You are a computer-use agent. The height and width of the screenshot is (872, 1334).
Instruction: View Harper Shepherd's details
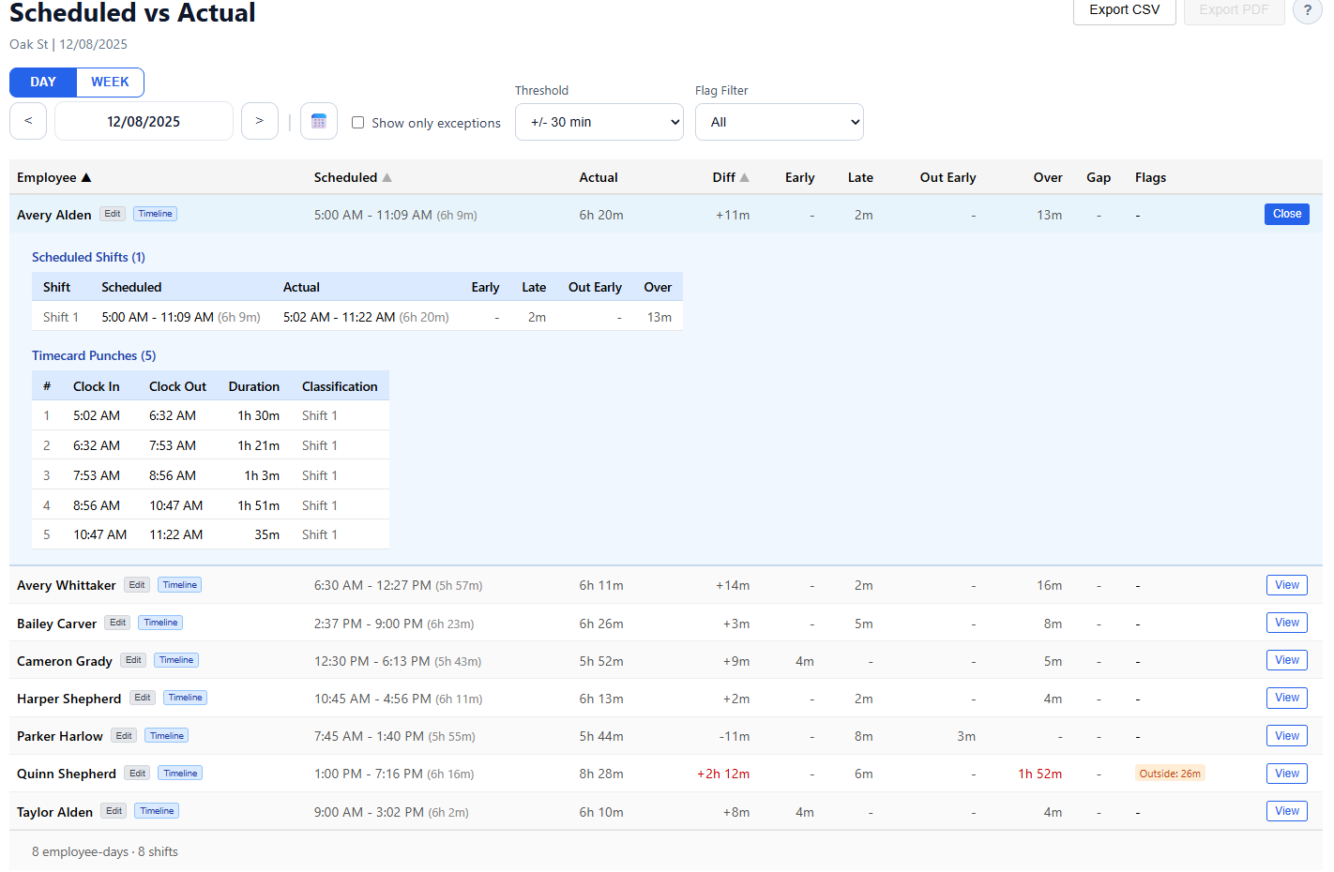point(1287,698)
